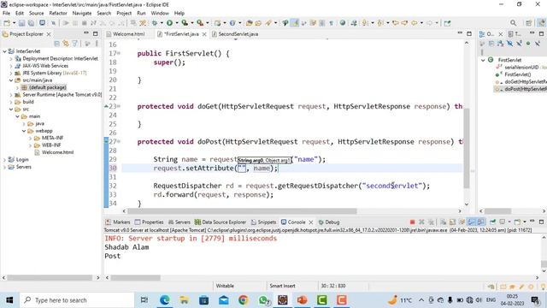Open the Display Selected Console dropdown
Screen dimensions: 547x308
pyautogui.click(x=509, y=222)
